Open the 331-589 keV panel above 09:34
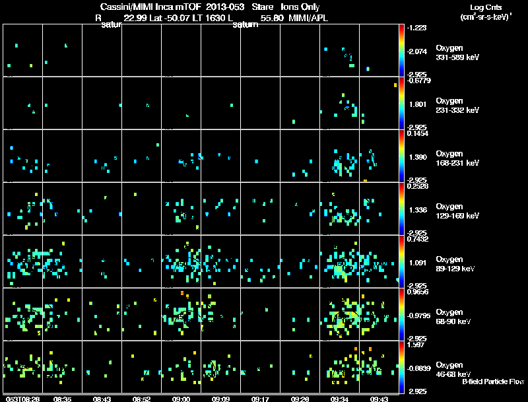Viewport: 528px width, 402px height. (339, 50)
